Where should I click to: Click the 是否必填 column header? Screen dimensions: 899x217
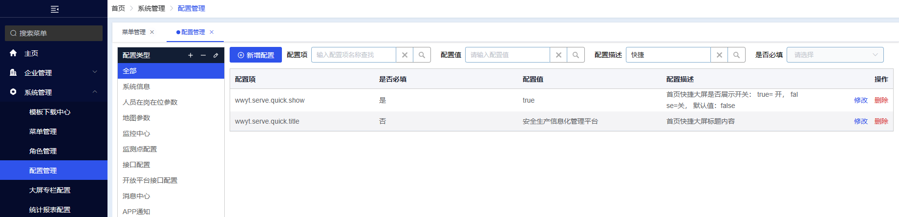tap(393, 79)
